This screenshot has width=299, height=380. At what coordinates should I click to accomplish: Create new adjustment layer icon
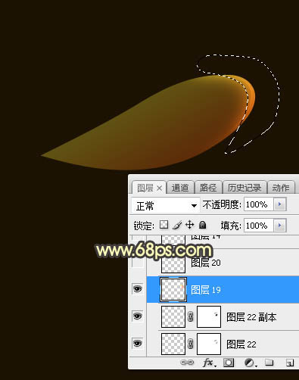250,363
